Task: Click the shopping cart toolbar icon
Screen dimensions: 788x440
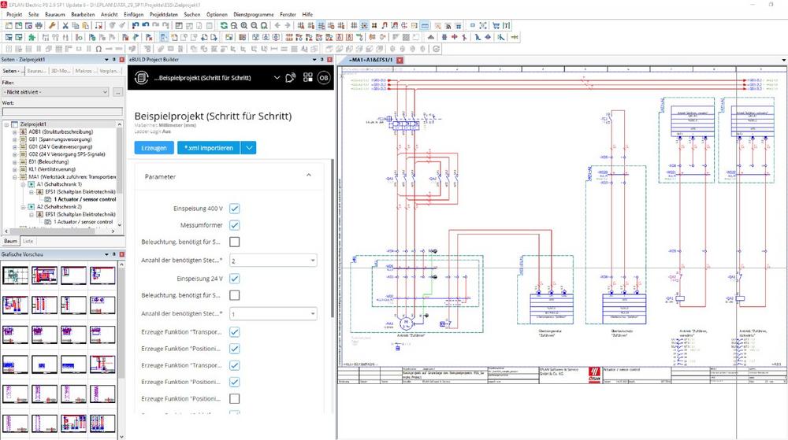Action: coord(496,25)
